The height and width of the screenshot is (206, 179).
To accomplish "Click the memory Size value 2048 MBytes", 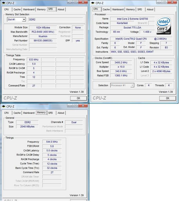I will (x=27, y=127).
